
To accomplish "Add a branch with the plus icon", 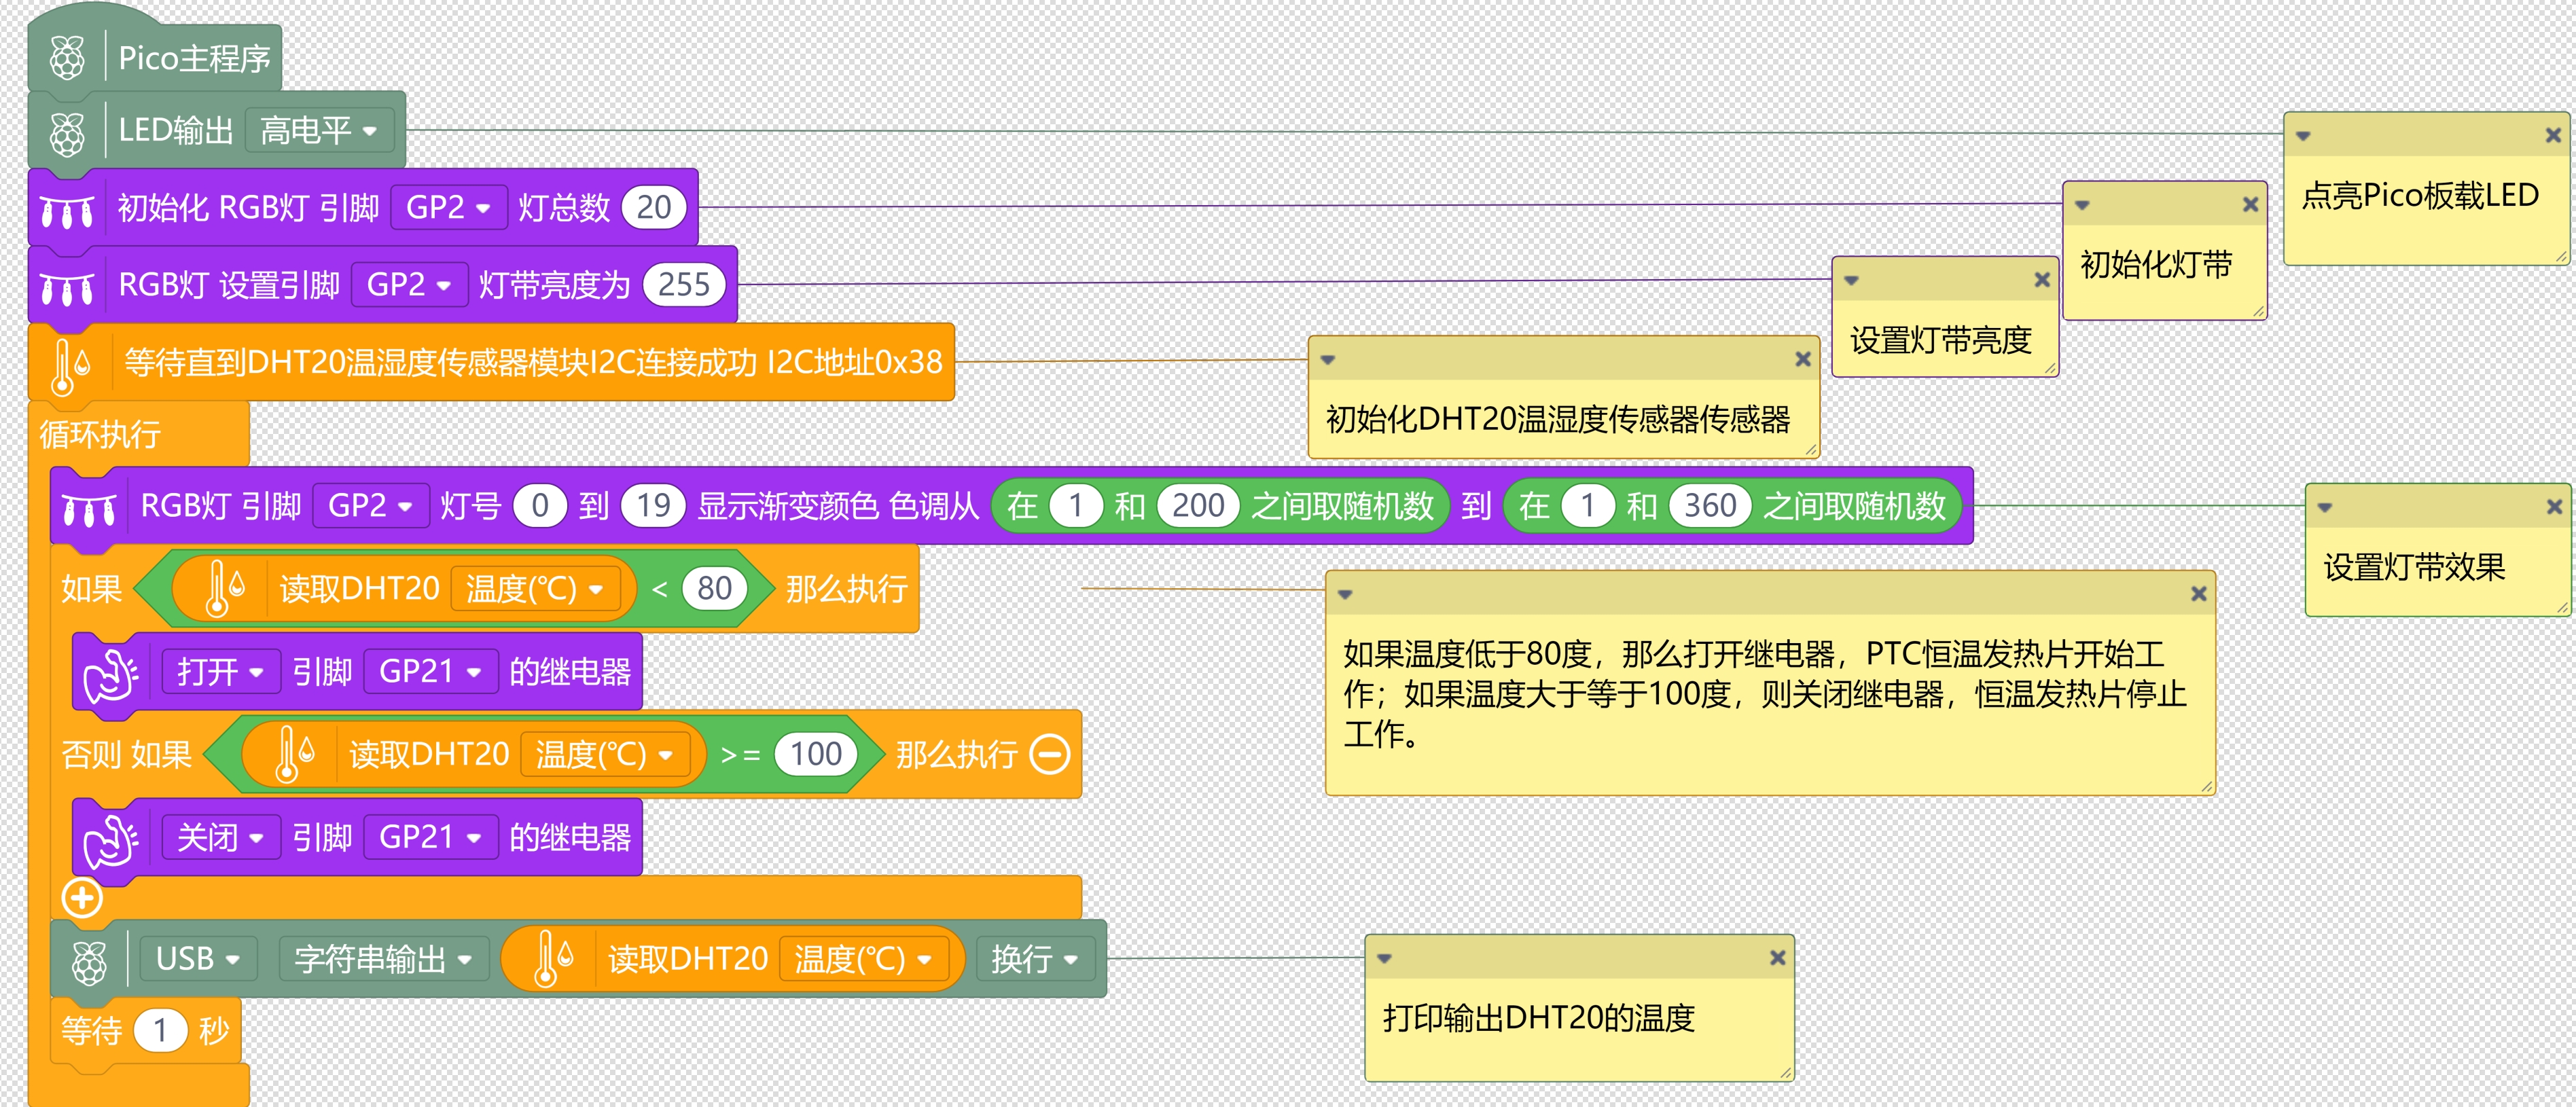I will pyautogui.click(x=82, y=897).
